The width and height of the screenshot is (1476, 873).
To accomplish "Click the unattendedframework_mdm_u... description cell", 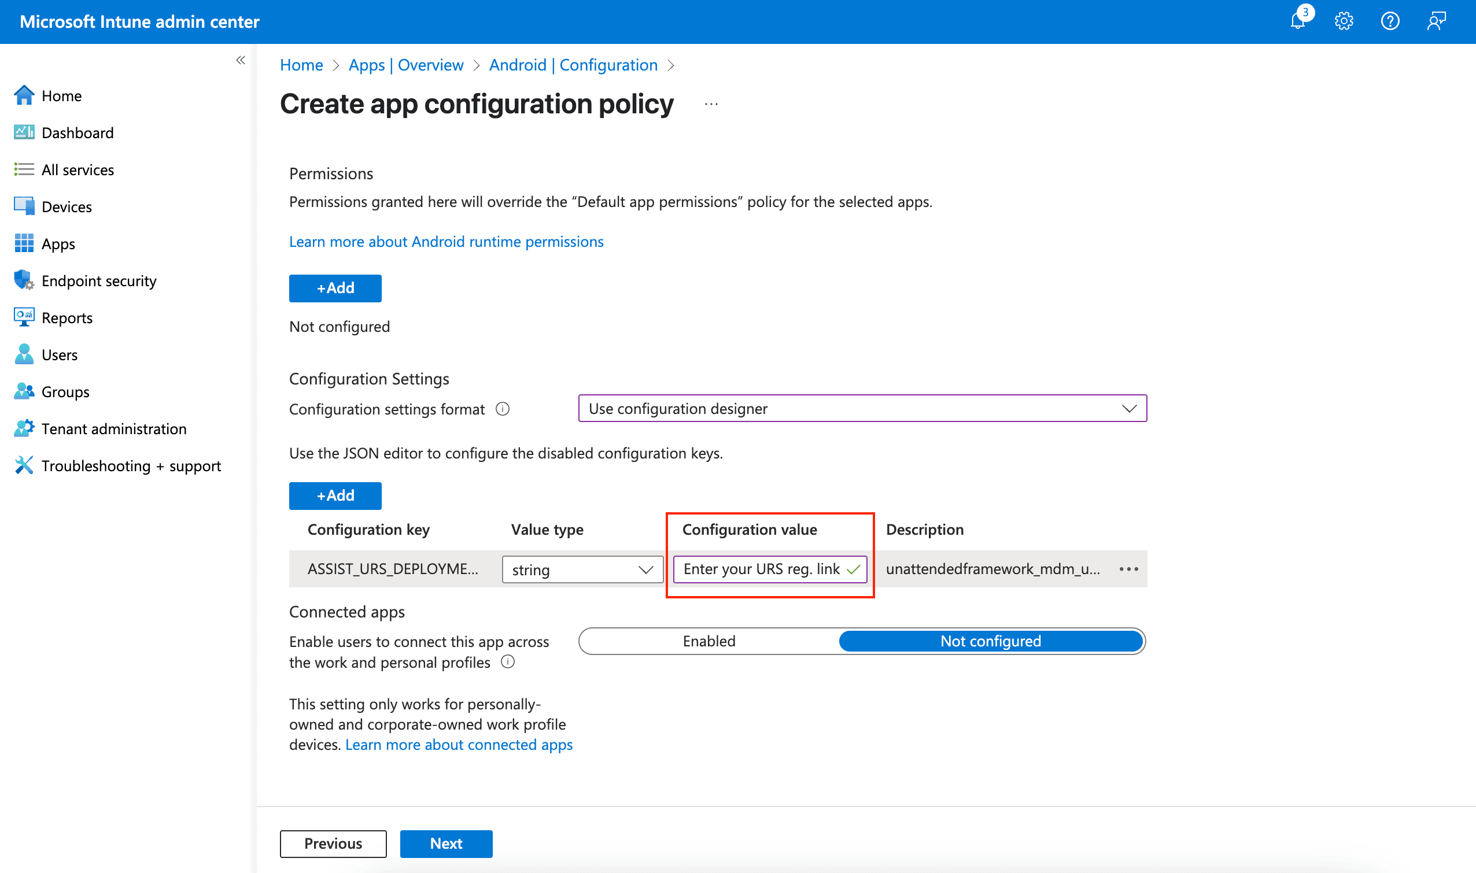I will pos(993,569).
